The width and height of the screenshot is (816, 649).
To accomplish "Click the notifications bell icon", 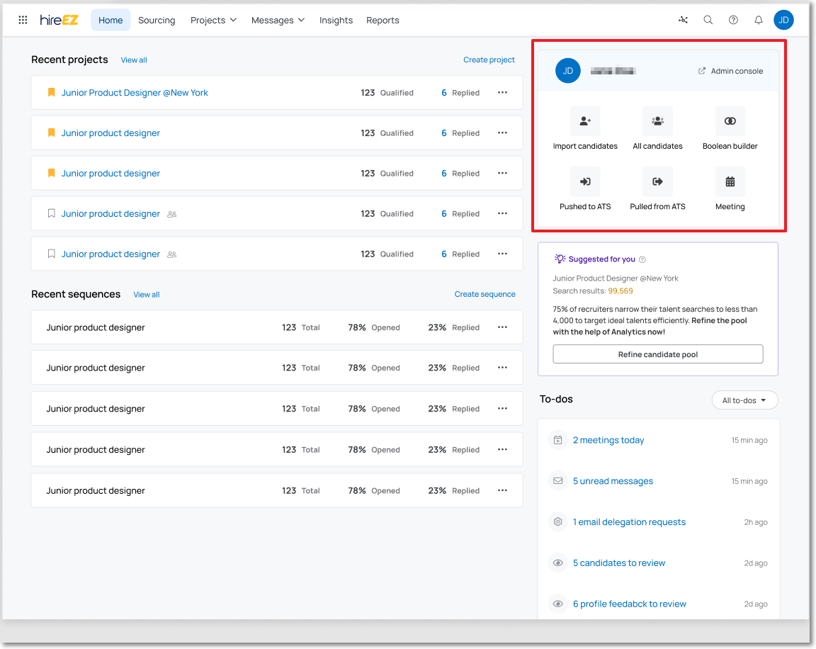I will click(759, 20).
